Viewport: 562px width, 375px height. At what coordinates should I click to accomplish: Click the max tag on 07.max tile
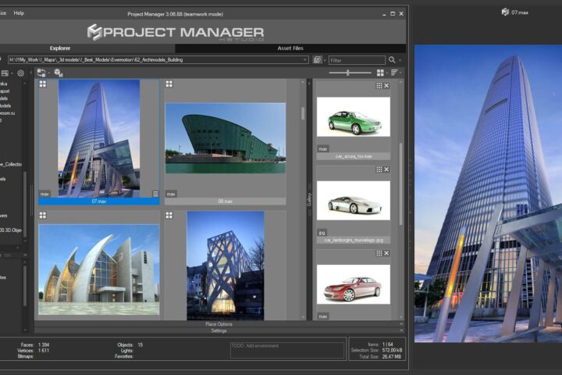pyautogui.click(x=44, y=194)
